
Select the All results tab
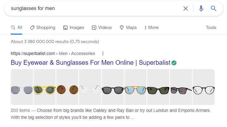[16, 28]
